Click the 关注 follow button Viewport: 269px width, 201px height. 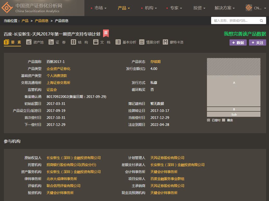258,43
